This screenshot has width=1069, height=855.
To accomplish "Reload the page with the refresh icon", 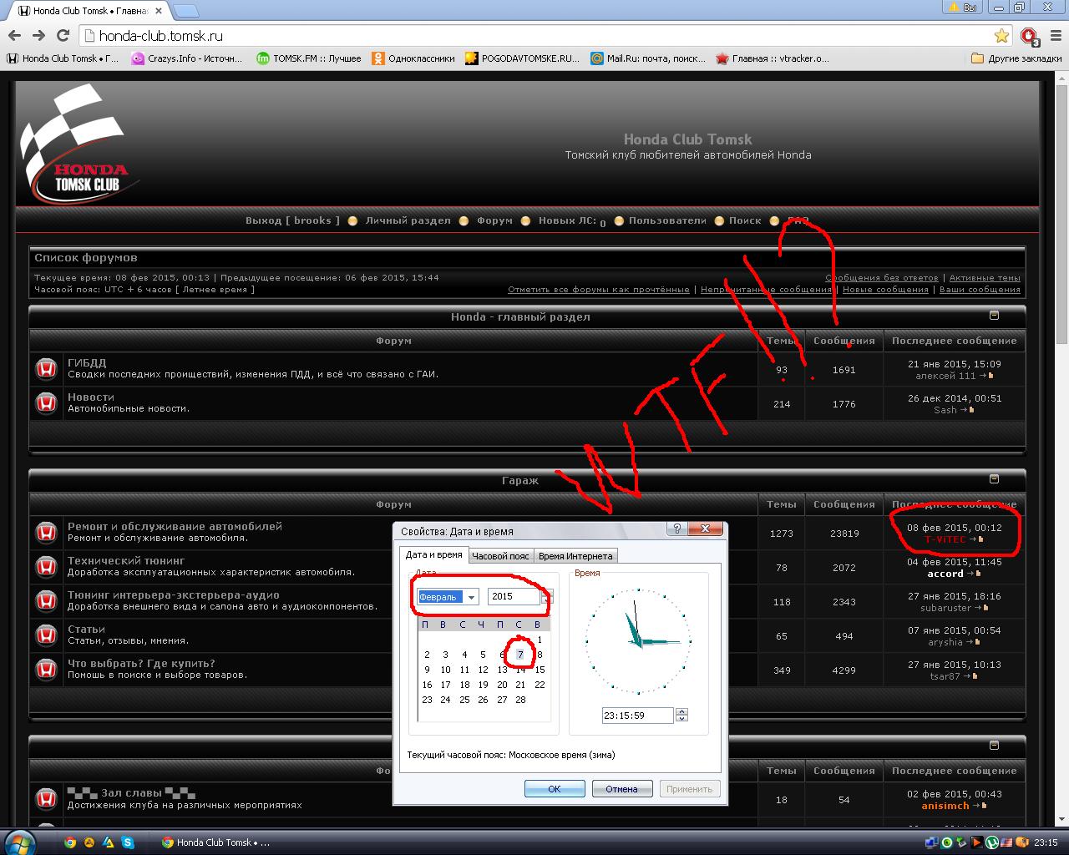I will 63,35.
